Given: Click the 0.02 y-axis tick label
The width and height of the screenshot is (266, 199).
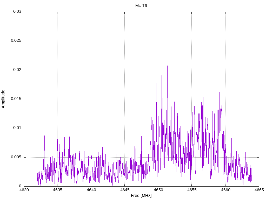Looking at the screenshot, I should click(x=17, y=70).
